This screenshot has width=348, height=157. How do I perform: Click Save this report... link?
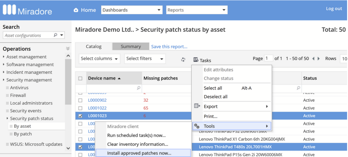point(169,47)
